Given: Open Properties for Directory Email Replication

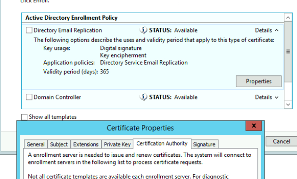Looking at the screenshot, I should [258, 81].
